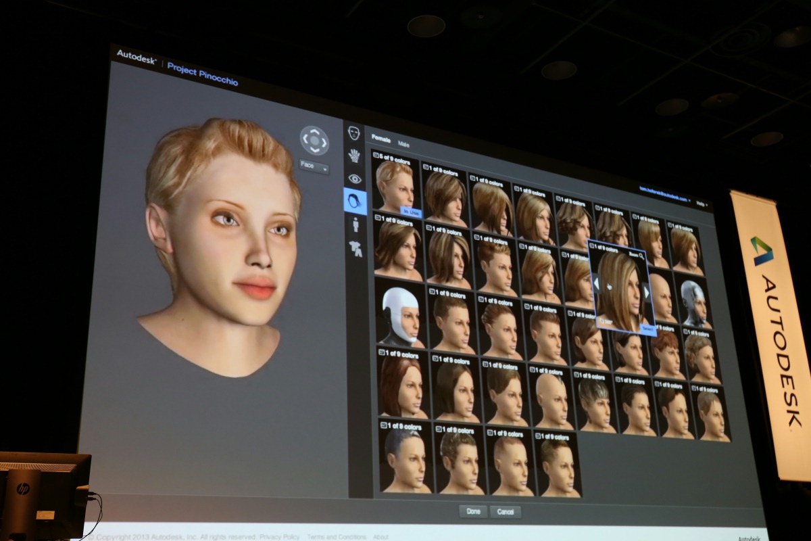Open the face category icon in sidebar

pos(353,133)
